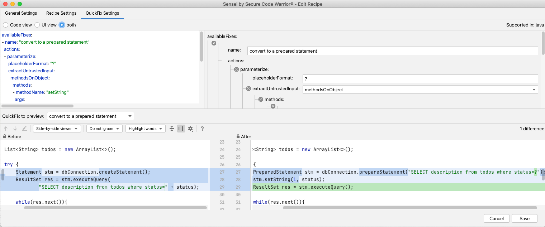Remove the item under methods

point(273,106)
